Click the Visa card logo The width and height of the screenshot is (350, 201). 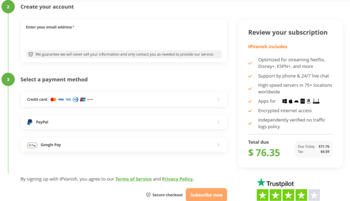coord(61,99)
